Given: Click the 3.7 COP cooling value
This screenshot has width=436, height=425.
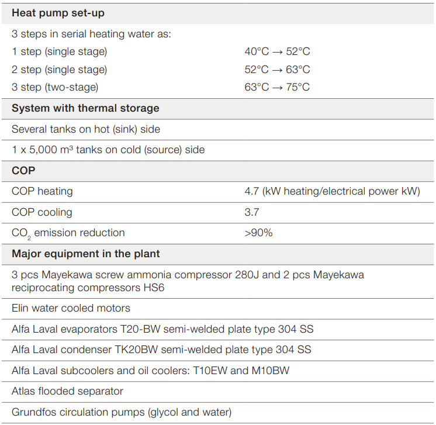Looking at the screenshot, I should coord(252,212).
